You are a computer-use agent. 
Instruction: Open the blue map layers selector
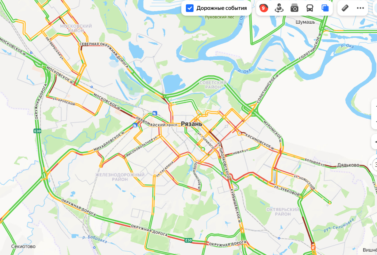click(325, 8)
